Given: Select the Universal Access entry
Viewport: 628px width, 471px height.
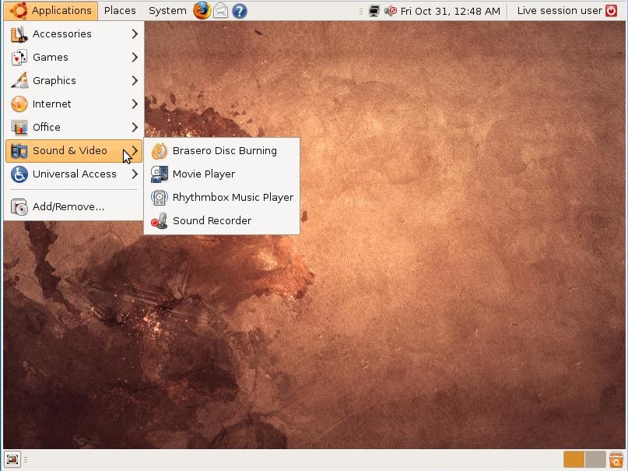Looking at the screenshot, I should click(74, 174).
